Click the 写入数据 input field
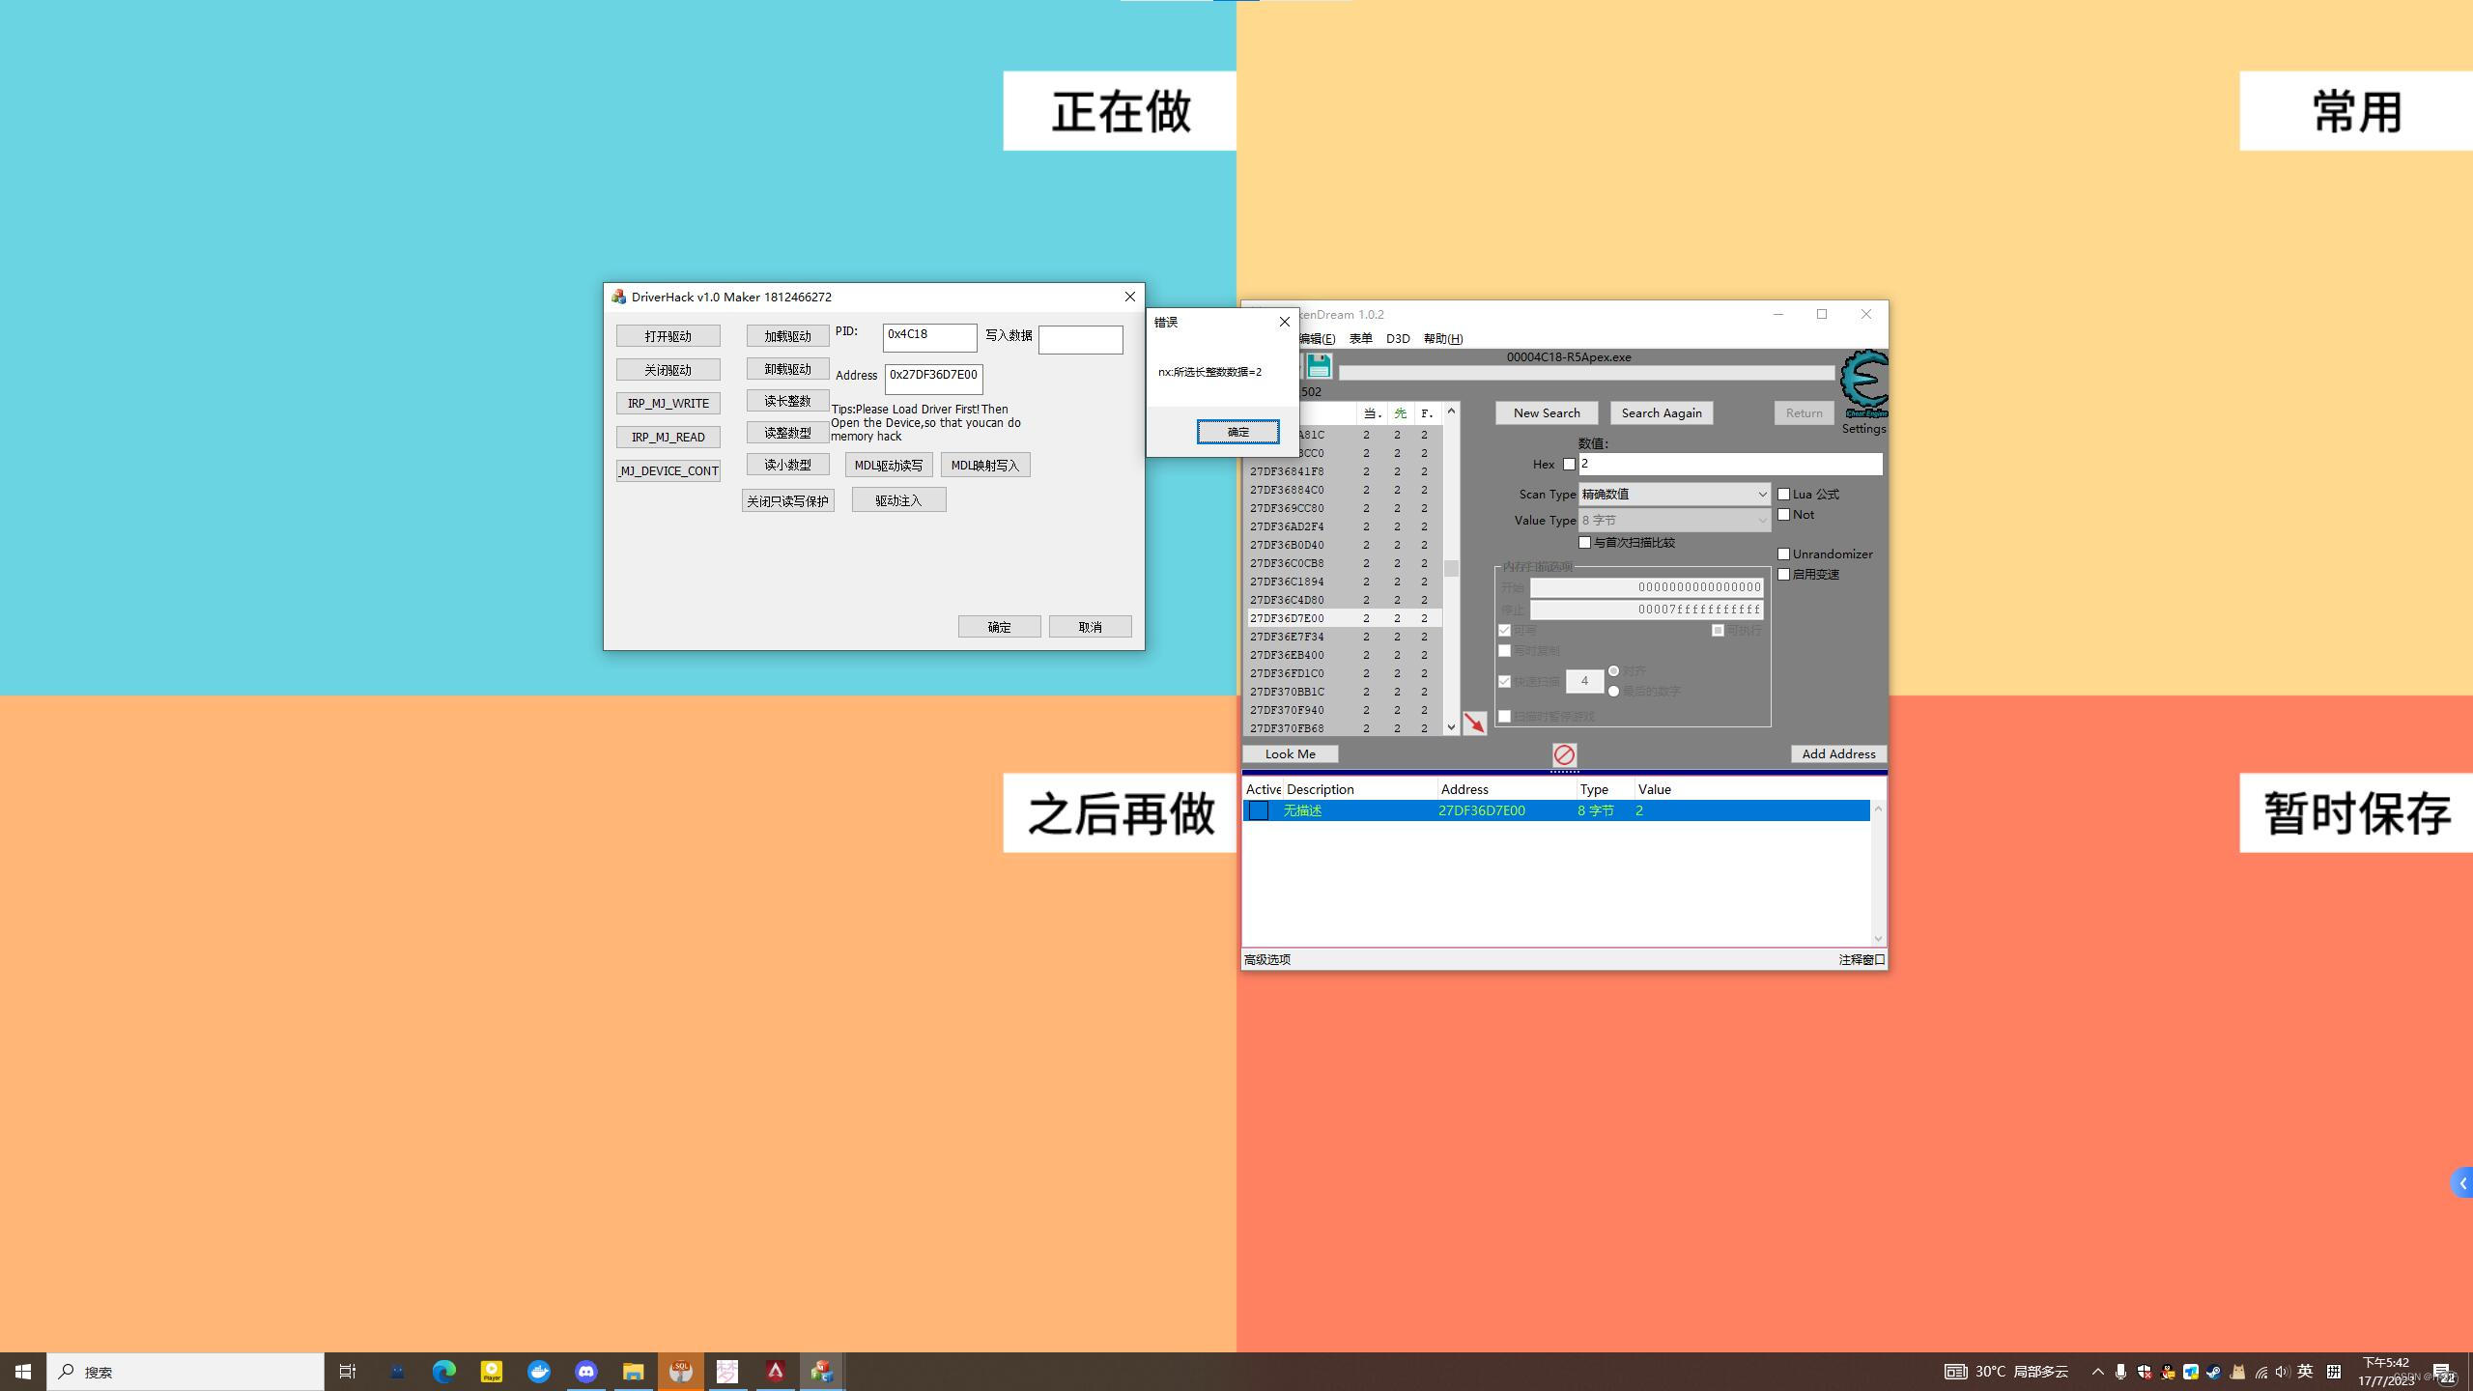 tap(1080, 339)
